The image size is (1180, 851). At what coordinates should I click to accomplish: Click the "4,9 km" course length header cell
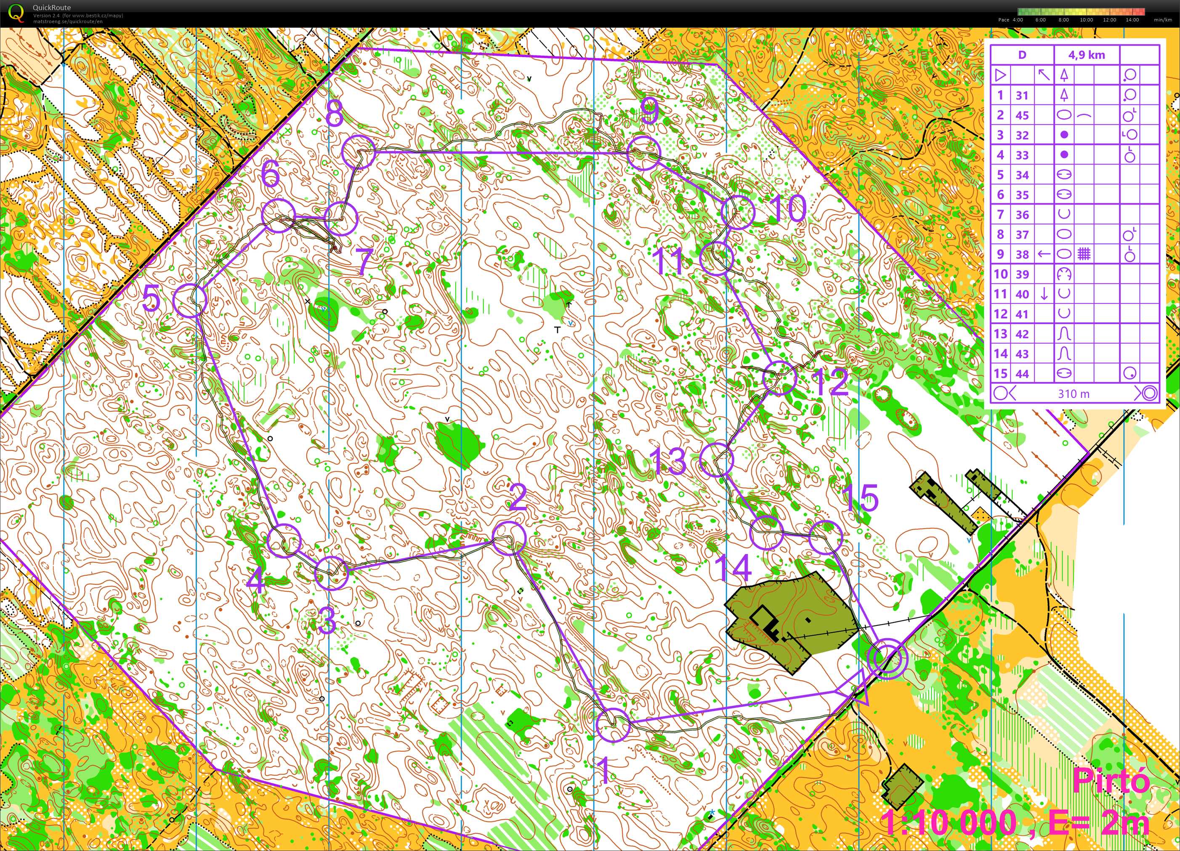1086,55
